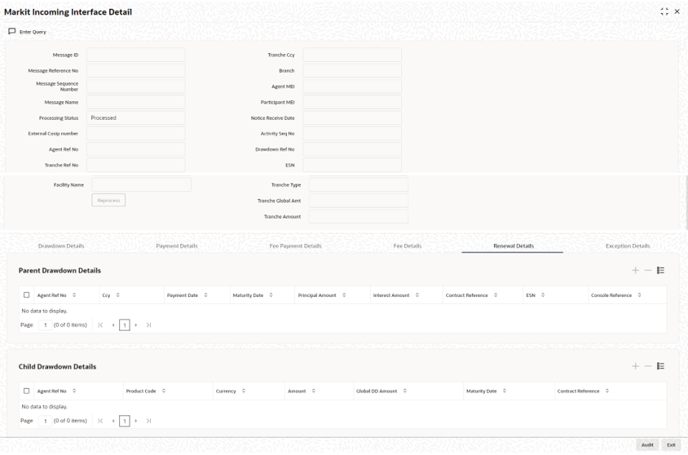Go to next page in Child Drawdown table

[x=136, y=421]
